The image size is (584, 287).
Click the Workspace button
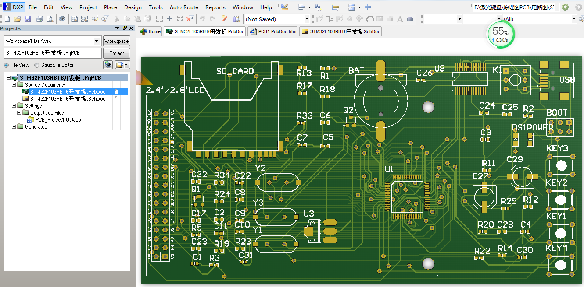tap(116, 41)
